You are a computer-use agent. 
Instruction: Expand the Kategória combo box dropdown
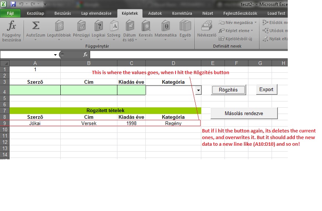coord(198,90)
